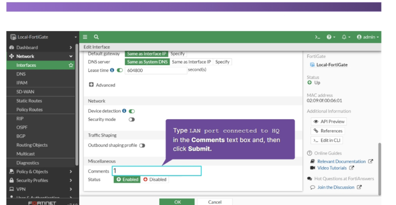This screenshot has width=396, height=205.
Task: Collapse the Network menu
Action: click(41, 56)
